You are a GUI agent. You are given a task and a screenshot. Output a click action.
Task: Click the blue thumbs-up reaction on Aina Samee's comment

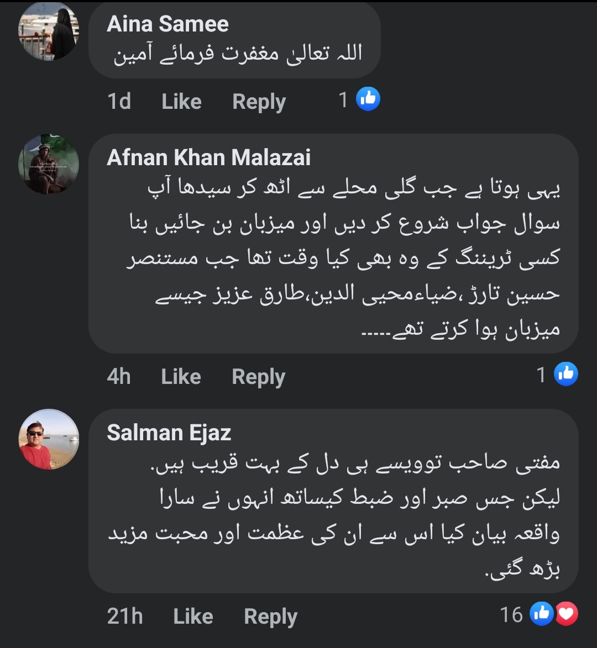click(x=368, y=99)
